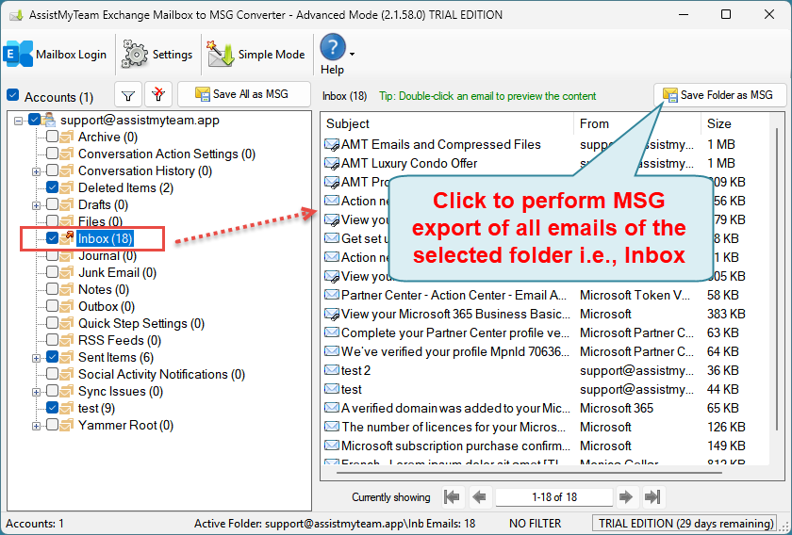Click the Sent Items folder icon

[x=67, y=357]
